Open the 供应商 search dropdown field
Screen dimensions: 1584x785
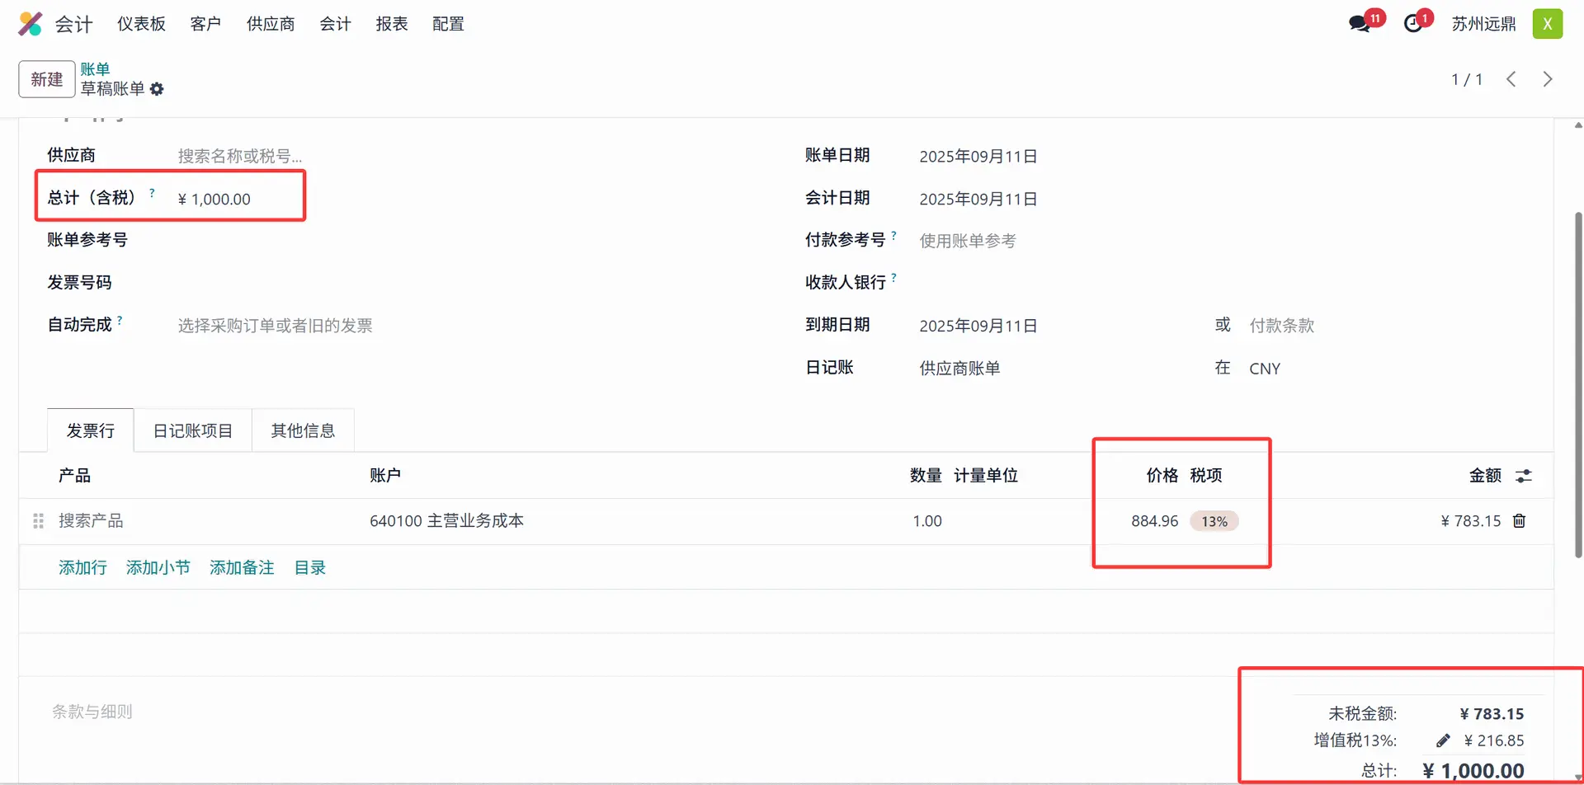click(x=330, y=156)
